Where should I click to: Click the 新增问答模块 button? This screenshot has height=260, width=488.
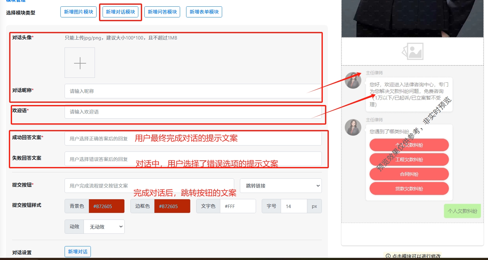tap(162, 12)
